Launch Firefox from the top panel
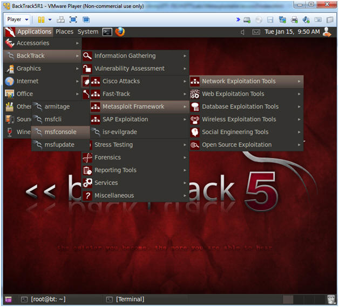 [120, 32]
